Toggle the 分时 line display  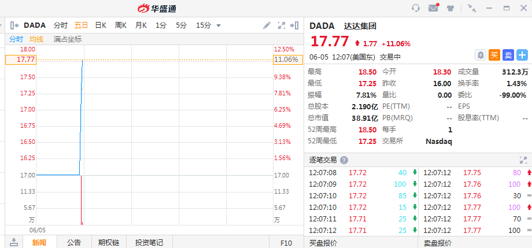(16, 39)
